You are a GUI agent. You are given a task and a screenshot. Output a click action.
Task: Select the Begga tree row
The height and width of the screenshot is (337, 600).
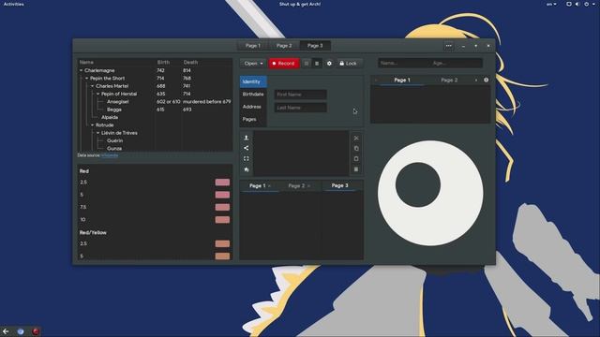point(155,110)
